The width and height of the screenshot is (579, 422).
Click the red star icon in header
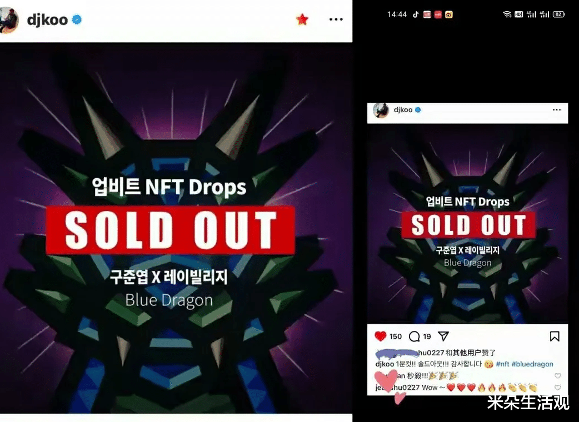click(x=302, y=19)
